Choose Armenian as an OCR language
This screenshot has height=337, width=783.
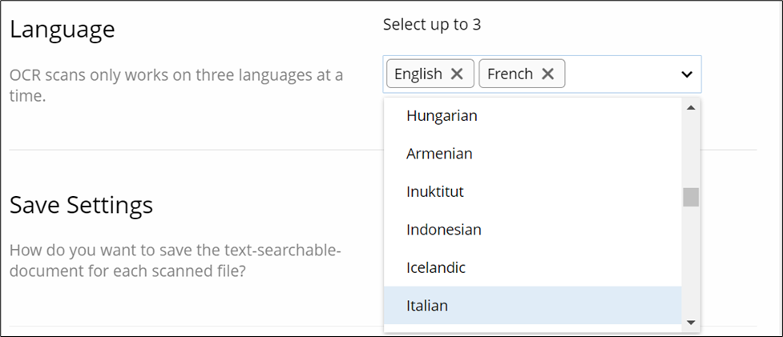[439, 153]
